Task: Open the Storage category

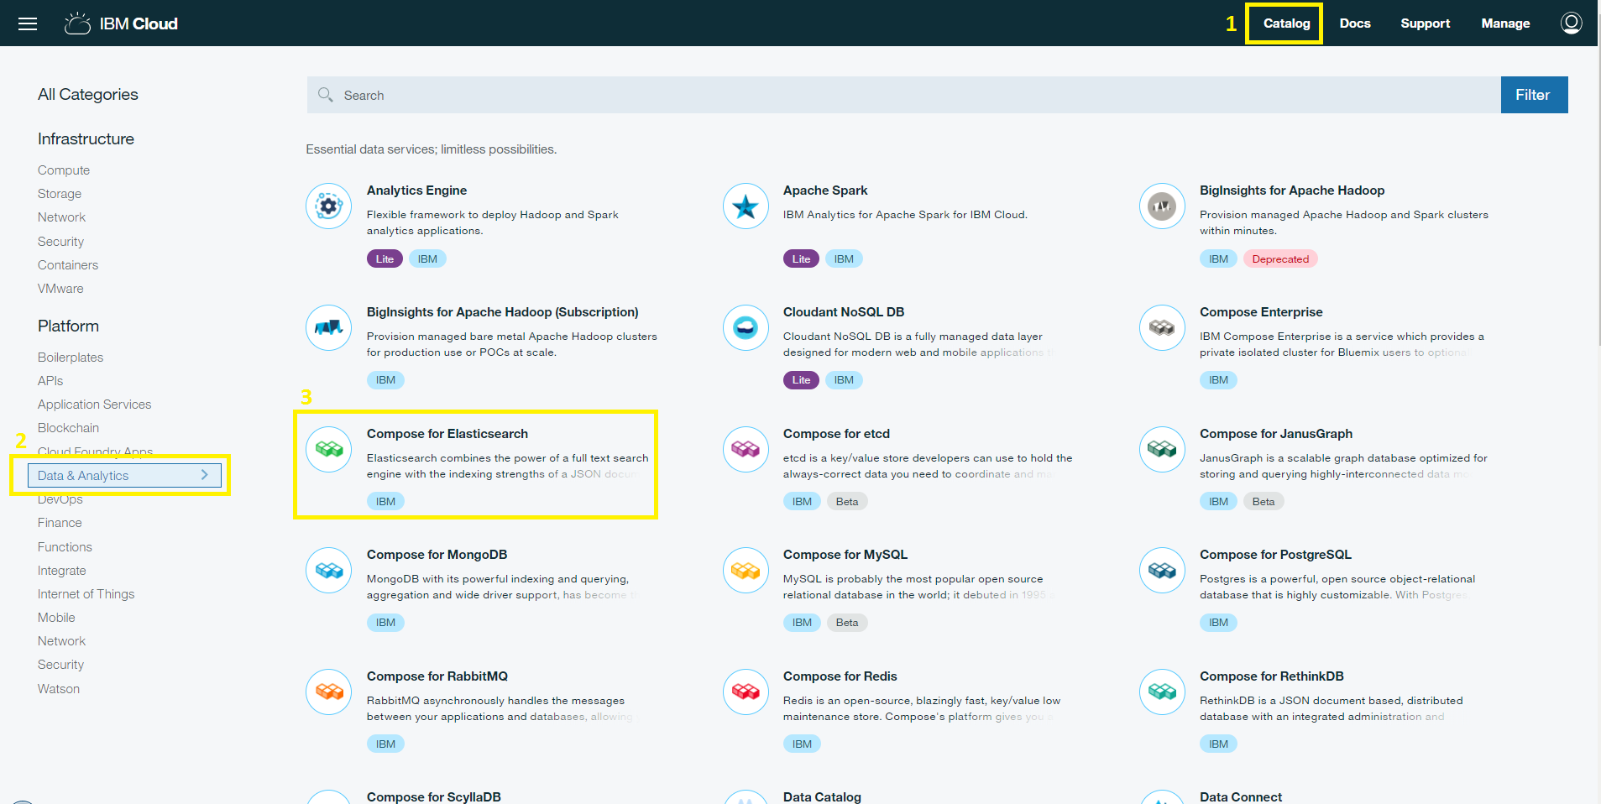Action: coord(59,193)
